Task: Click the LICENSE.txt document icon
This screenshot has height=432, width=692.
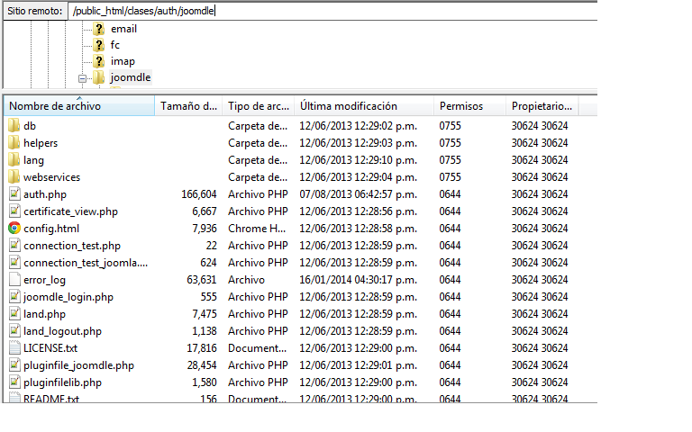Action: tap(14, 348)
